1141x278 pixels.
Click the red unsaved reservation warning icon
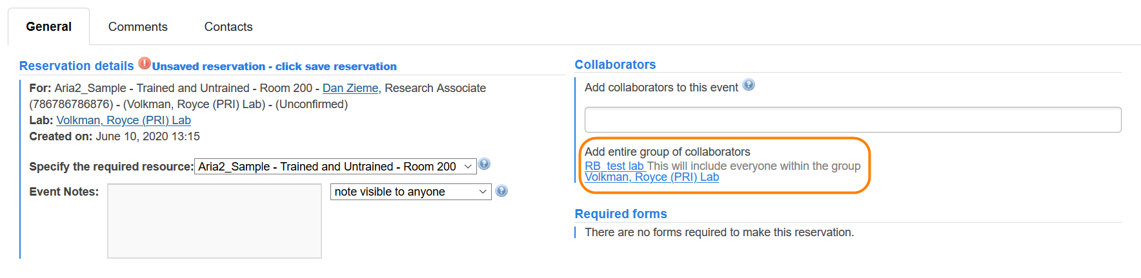(x=145, y=64)
